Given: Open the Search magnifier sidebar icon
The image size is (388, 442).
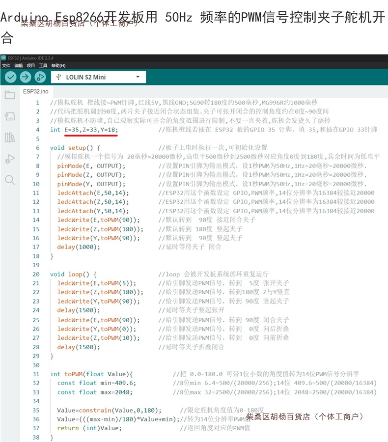Looking at the screenshot, I should click(x=10, y=180).
